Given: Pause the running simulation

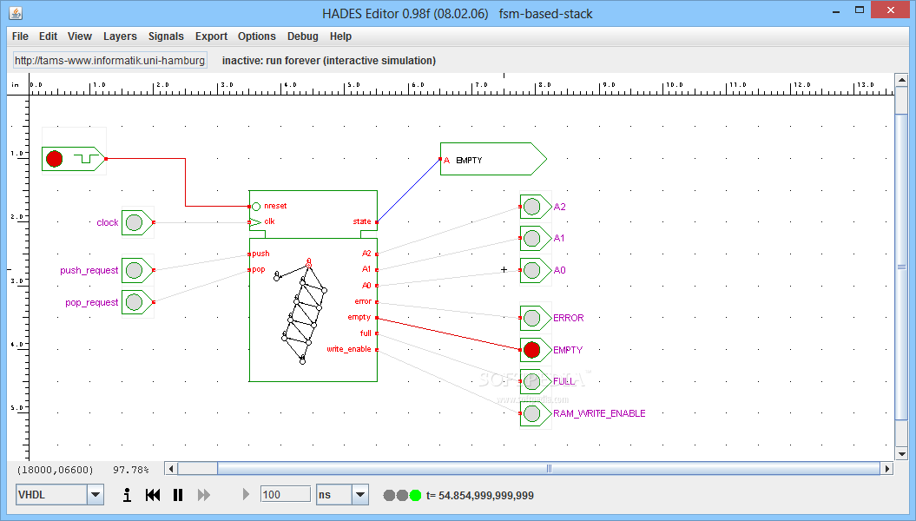Looking at the screenshot, I should [178, 495].
